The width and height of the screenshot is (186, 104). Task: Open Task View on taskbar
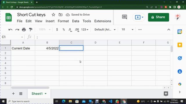click(x=57, y=101)
